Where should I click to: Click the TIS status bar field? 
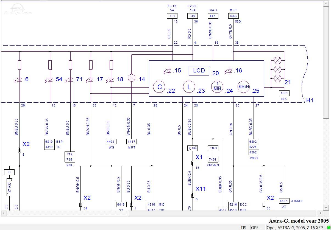(x=245, y=228)
